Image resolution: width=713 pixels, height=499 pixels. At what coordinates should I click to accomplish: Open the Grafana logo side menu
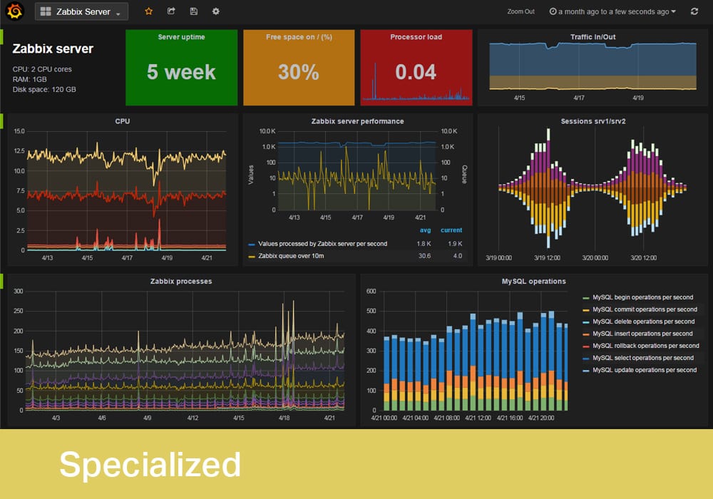[14, 11]
